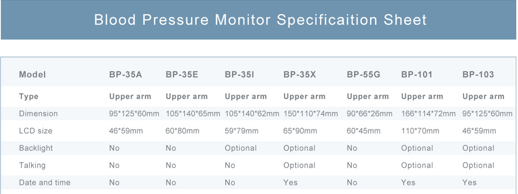518x194 pixels.
Task: Click the BP-35X column heading
Action: coord(300,75)
